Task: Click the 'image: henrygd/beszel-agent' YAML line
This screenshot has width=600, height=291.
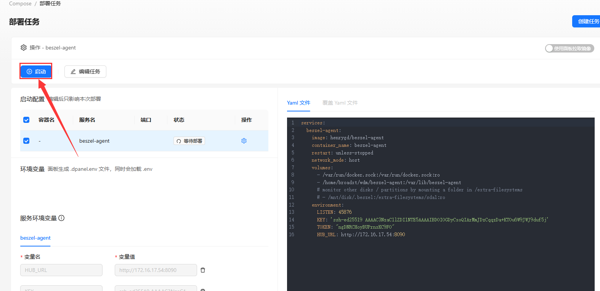Action: (x=348, y=138)
